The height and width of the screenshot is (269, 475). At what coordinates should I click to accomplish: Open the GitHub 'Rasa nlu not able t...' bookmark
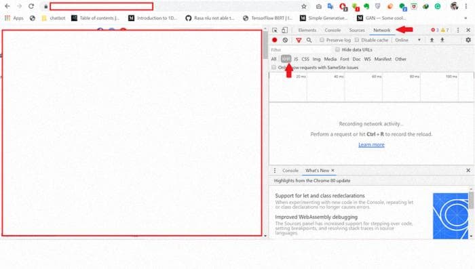coord(210,18)
